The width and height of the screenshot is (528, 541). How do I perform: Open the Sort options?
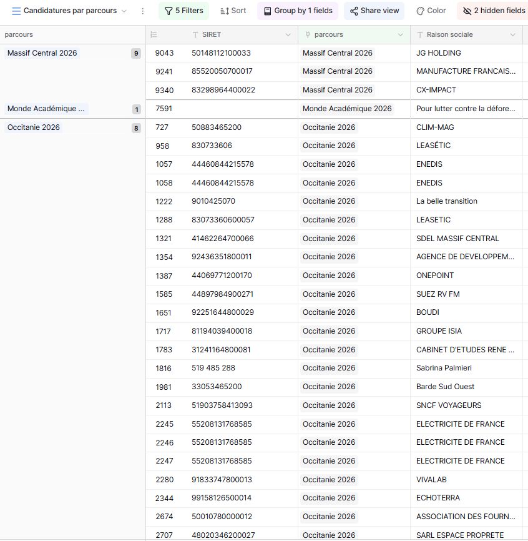pos(233,11)
